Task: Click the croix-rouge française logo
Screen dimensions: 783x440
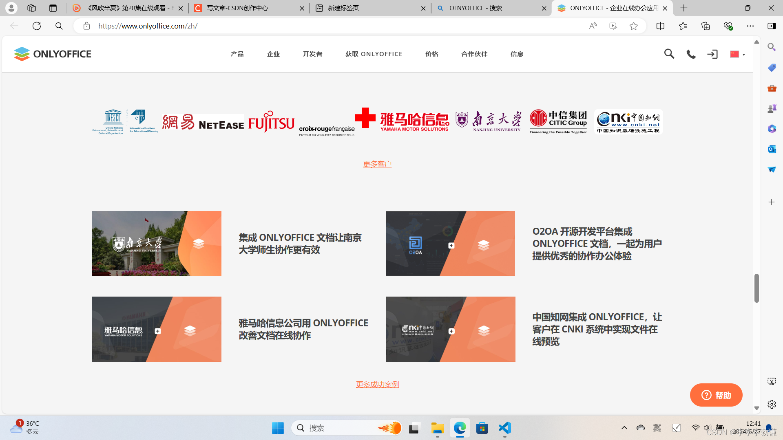Action: point(337,122)
